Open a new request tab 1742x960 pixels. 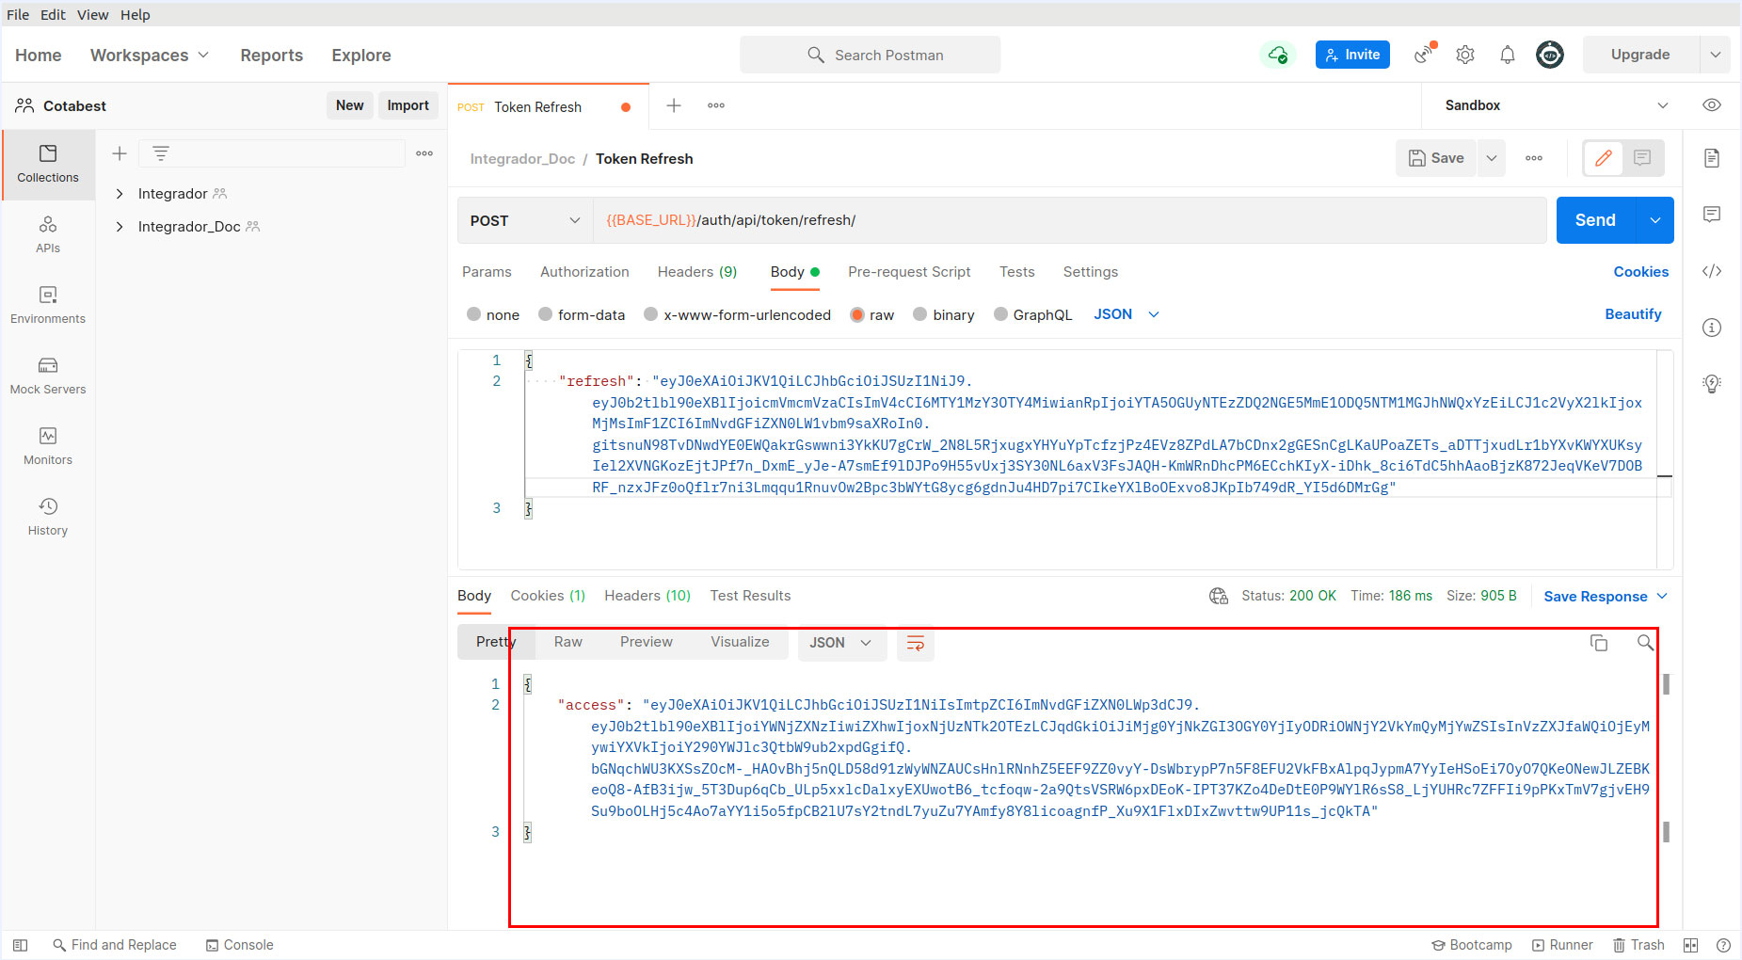click(674, 105)
